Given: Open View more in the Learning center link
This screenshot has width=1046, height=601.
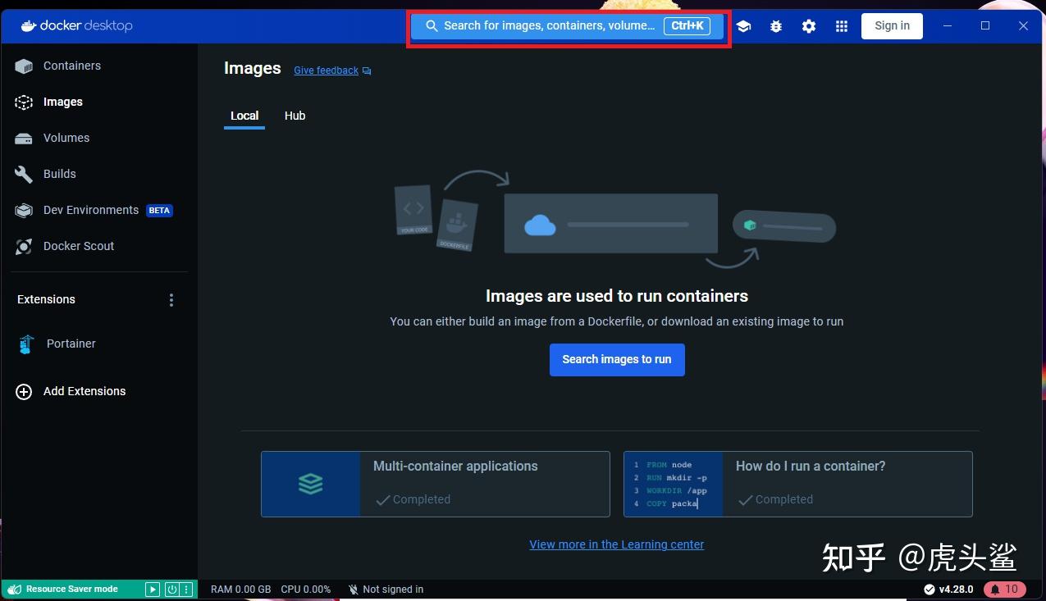Looking at the screenshot, I should coord(617,544).
